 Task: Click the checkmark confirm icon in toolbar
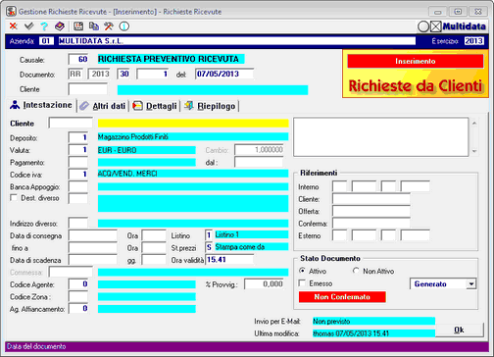tap(29, 26)
